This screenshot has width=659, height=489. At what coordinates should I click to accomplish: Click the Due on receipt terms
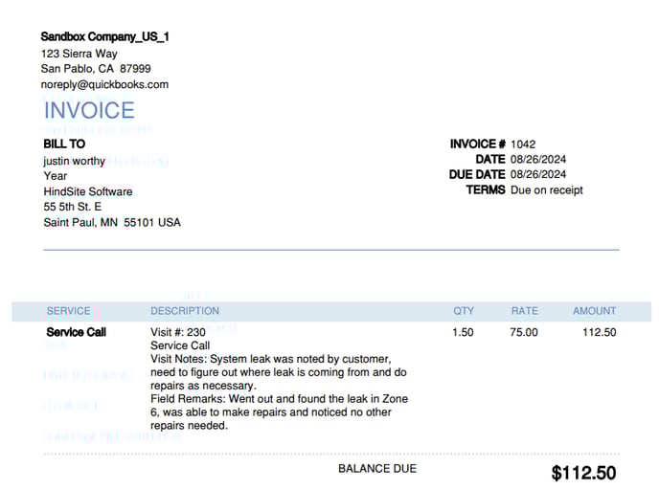[x=547, y=190]
